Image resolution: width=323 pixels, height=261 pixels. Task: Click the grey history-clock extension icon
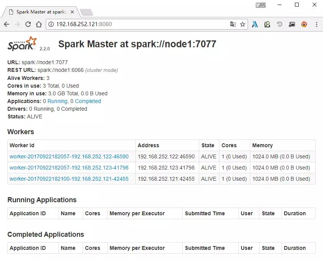tap(280, 24)
